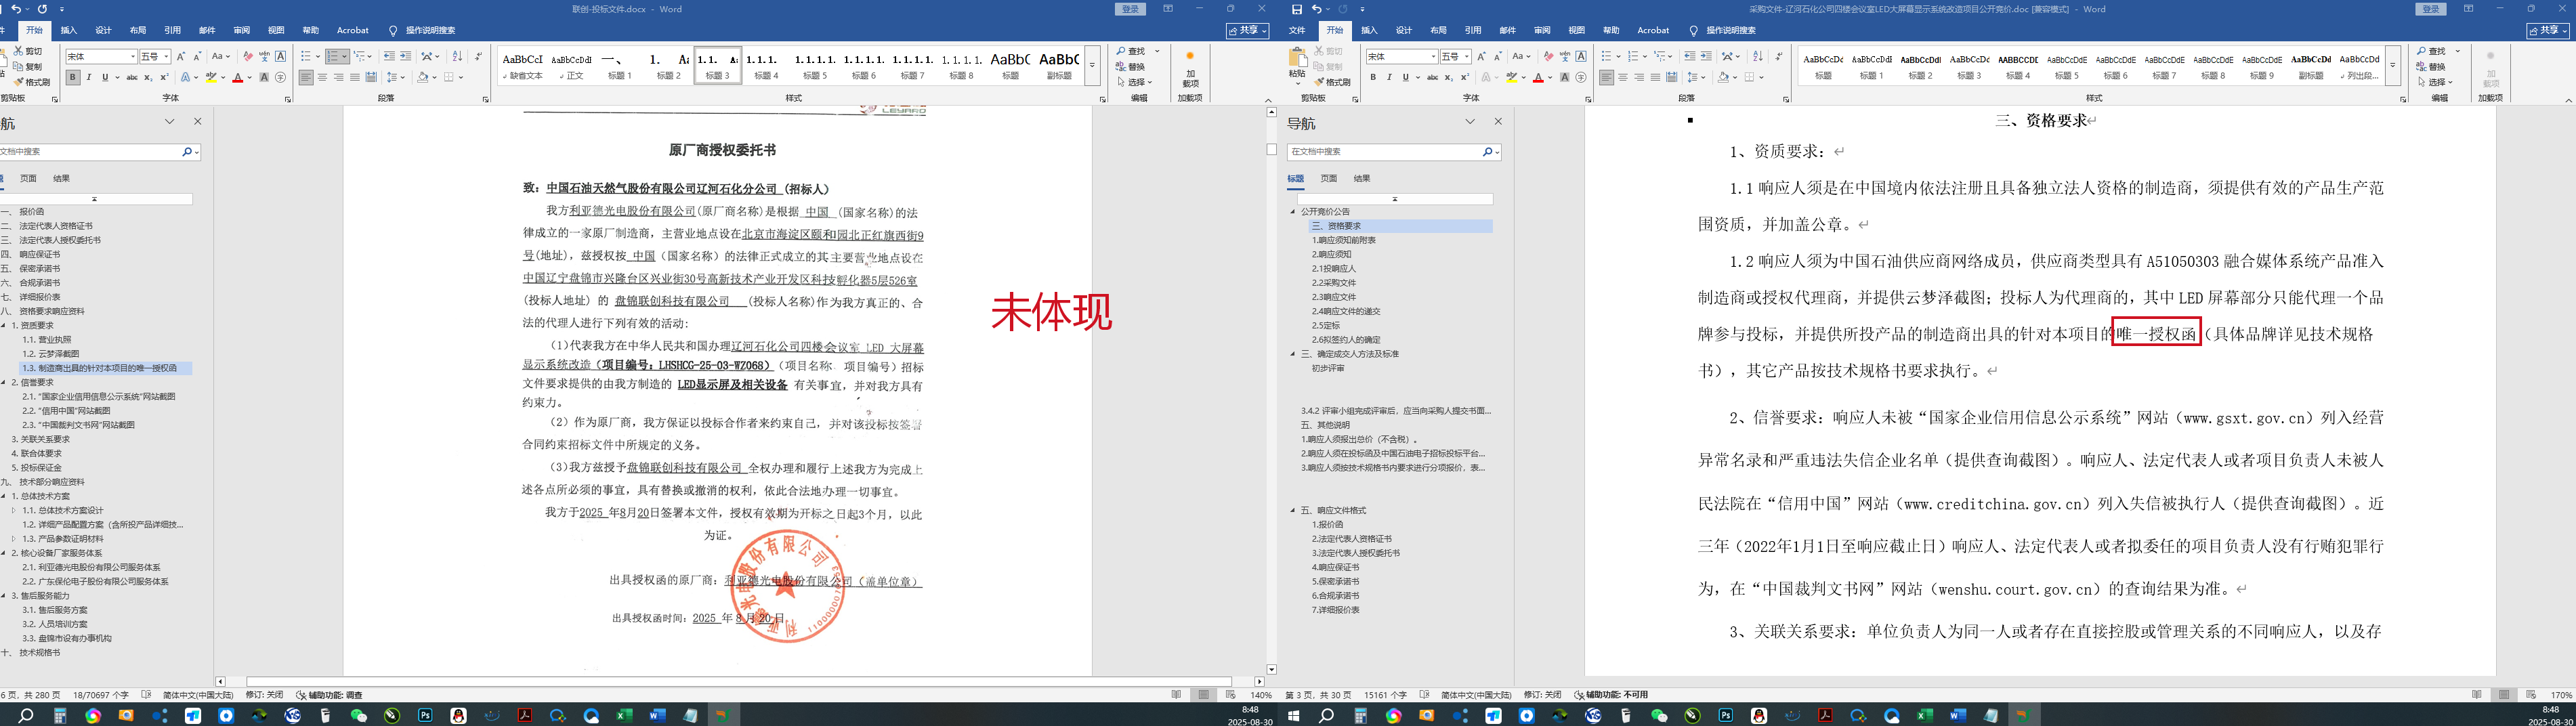
Task: Increase indent in right Word window
Action: pyautogui.click(x=1705, y=56)
